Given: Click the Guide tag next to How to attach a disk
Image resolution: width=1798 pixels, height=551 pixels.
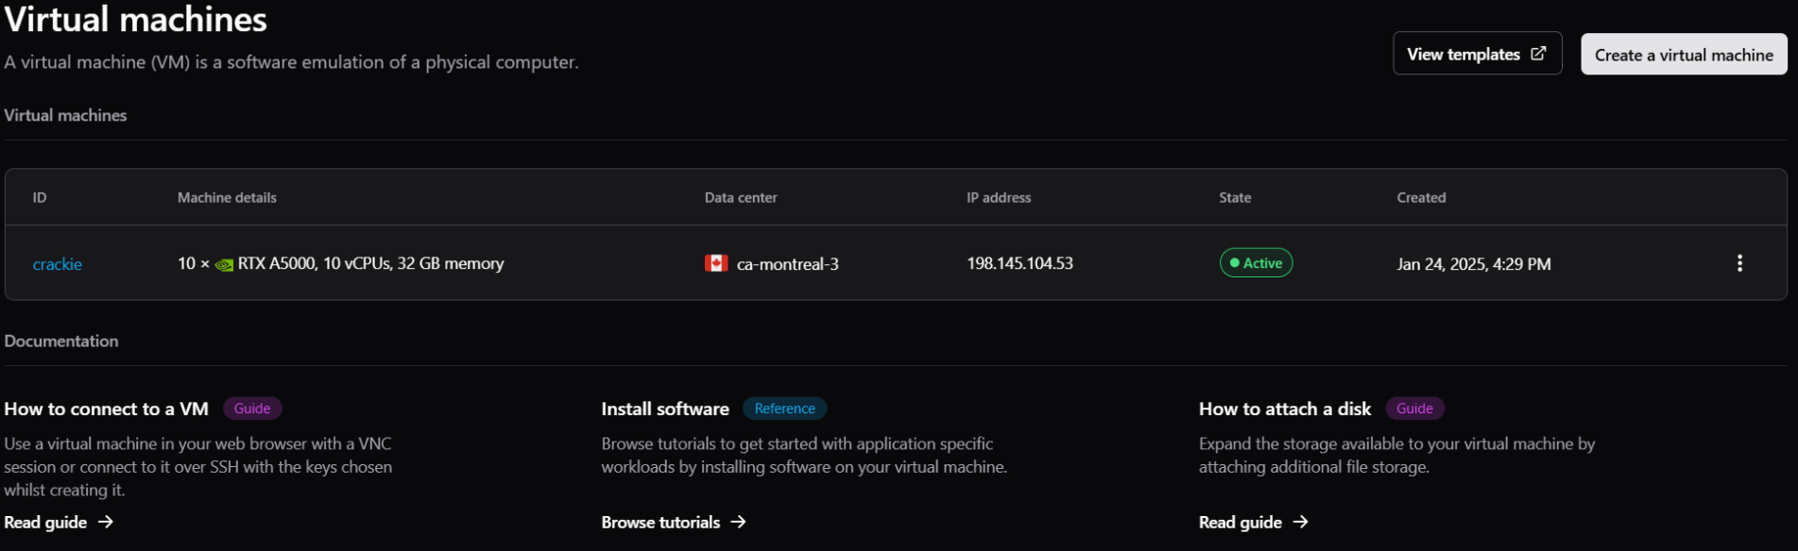Looking at the screenshot, I should point(1414,409).
